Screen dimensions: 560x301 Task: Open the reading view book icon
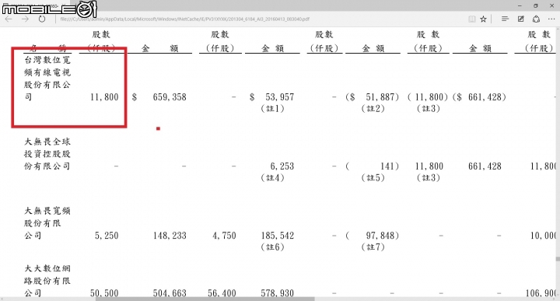coord(472,19)
